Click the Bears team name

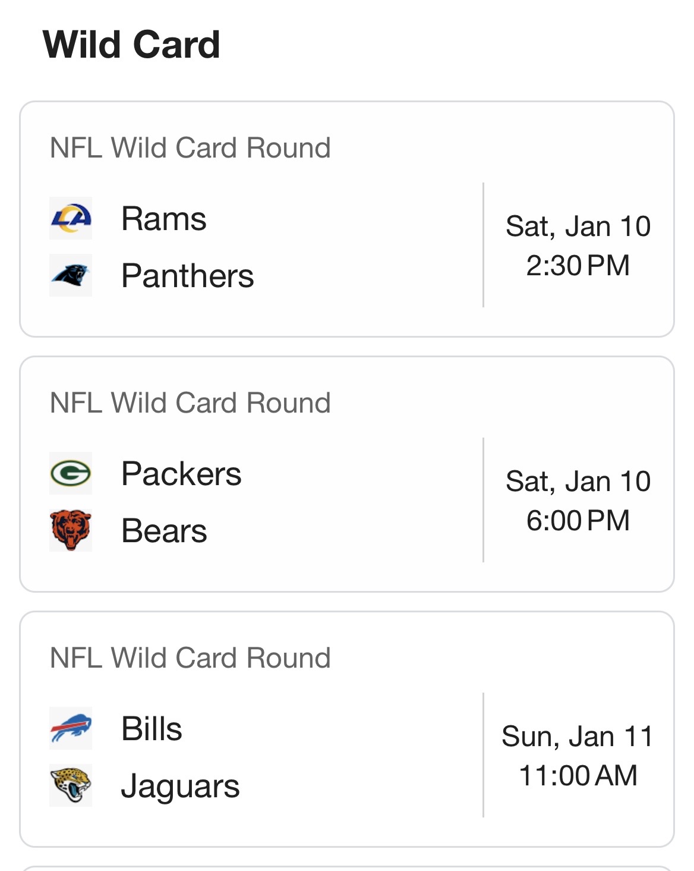[164, 531]
